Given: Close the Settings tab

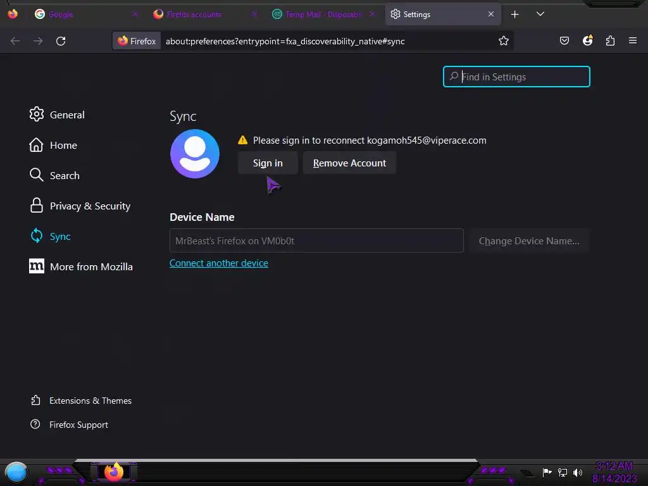Looking at the screenshot, I should click(491, 15).
